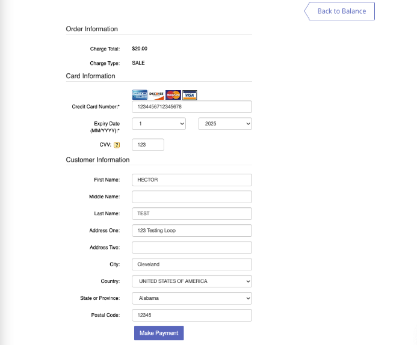This screenshot has width=417, height=345.
Task: Focus the Postal Code field
Action: 192,316
